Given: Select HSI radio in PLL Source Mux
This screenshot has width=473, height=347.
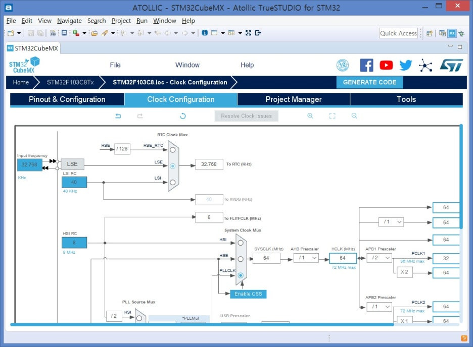Looking at the screenshot, I should (x=139, y=318).
